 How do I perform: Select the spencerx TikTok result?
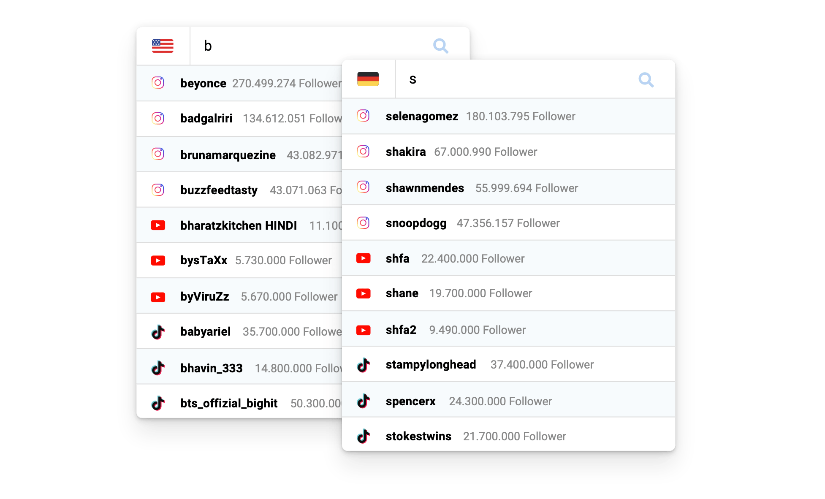pyautogui.click(x=410, y=401)
